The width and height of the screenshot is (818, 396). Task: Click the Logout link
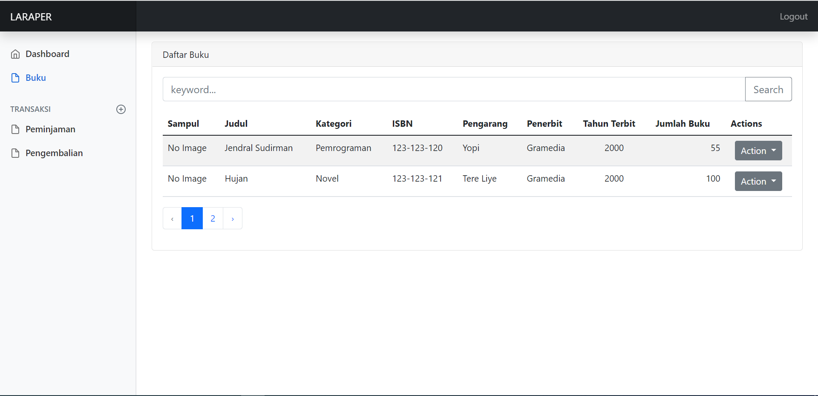point(793,17)
